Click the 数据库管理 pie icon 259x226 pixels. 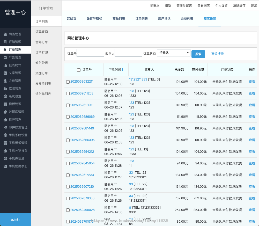pos(5,112)
